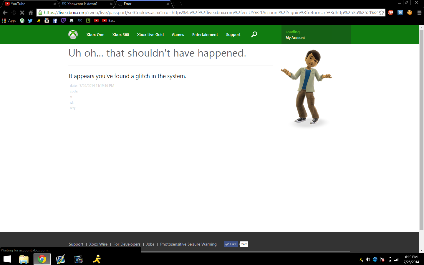Open the pencil app on the taskbar
The image size is (424, 265).
tap(60, 259)
